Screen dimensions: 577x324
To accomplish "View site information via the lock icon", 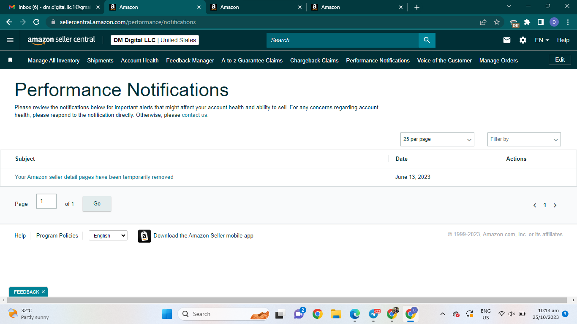I will [53, 22].
